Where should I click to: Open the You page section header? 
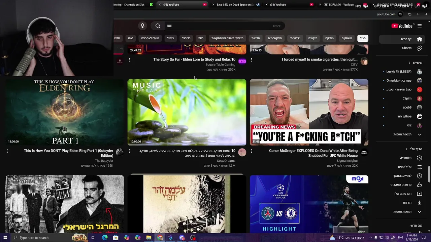[414, 149]
